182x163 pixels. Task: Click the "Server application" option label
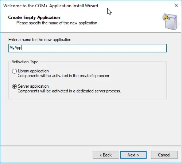click(33, 86)
